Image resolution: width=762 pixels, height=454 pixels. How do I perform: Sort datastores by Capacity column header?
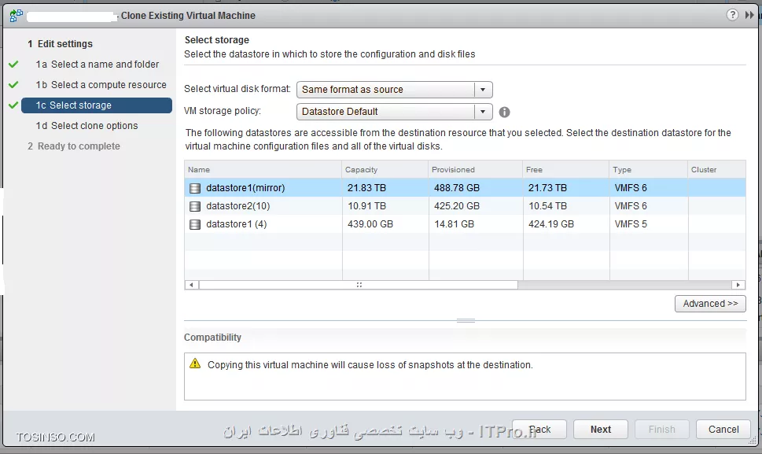385,170
